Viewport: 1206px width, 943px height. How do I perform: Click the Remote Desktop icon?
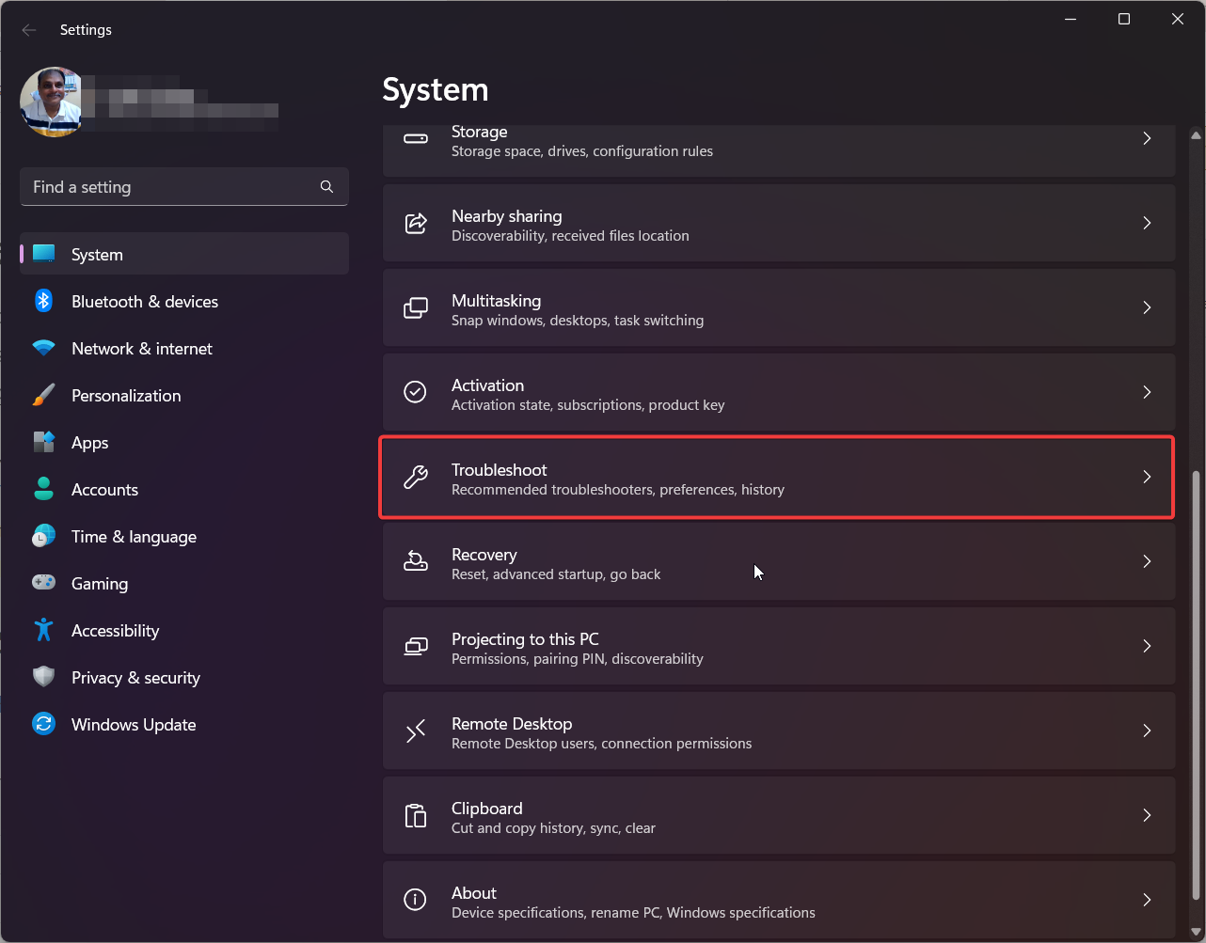tap(415, 731)
